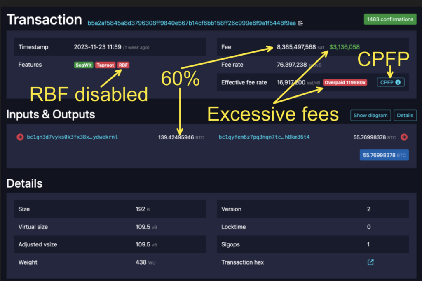The width and height of the screenshot is (422, 281).
Task: Click the red arrow icon beside the input address
Action: (x=20, y=137)
